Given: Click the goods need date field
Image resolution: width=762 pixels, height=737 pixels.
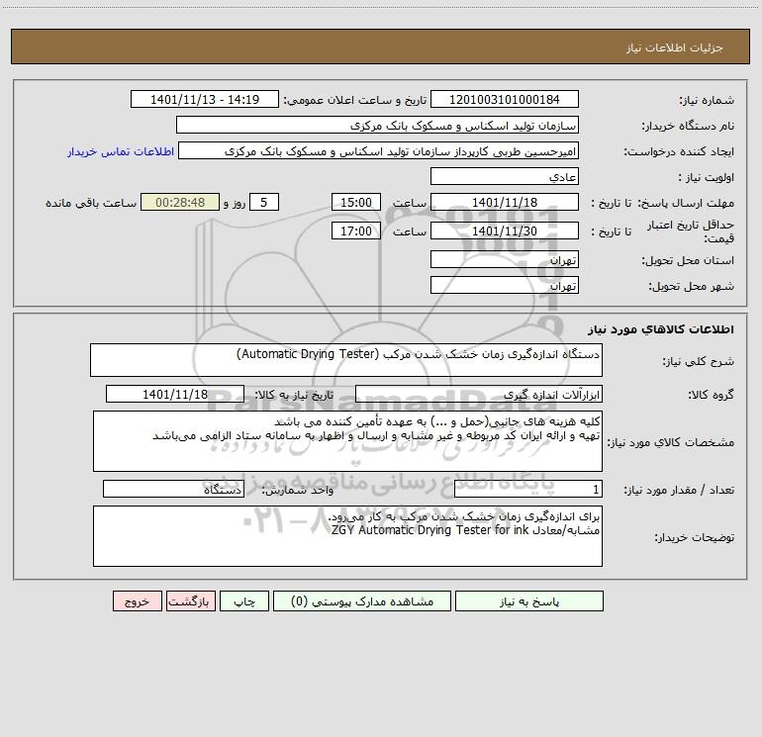Looking at the screenshot, I should click(175, 394).
